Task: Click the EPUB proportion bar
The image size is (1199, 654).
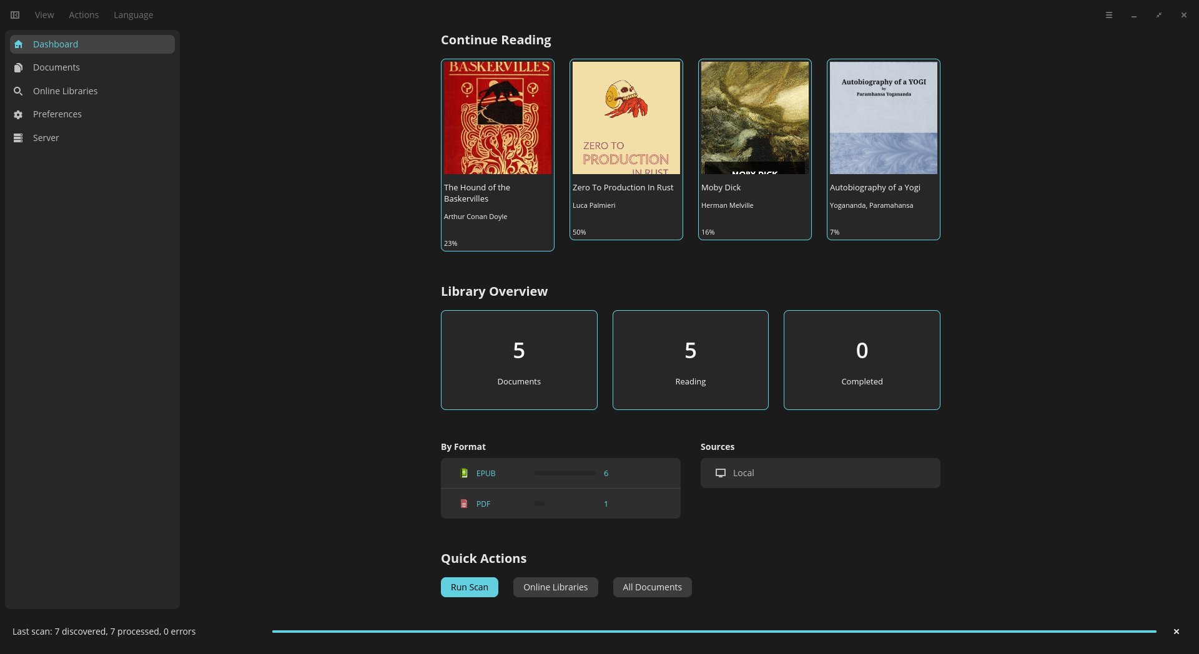Action: tap(565, 473)
